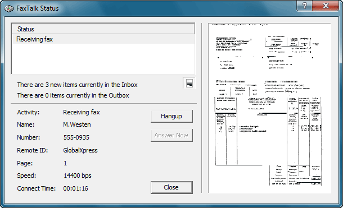Click the Close button
This screenshot has width=343, height=208.
[x=171, y=187]
